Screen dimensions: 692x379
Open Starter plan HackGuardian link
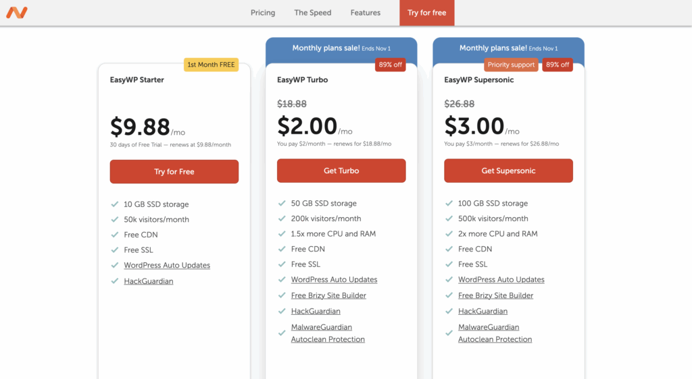pos(148,281)
